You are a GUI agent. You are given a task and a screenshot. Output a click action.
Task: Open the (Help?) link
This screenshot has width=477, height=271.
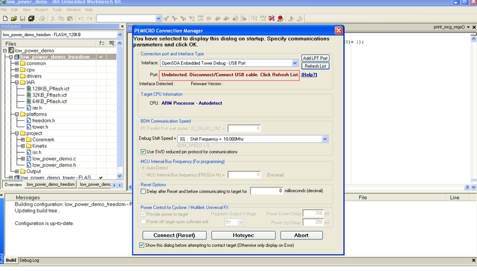tap(309, 75)
